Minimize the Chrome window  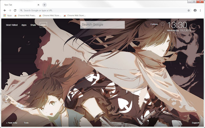click(x=190, y=2)
